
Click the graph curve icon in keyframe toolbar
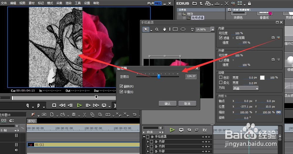click(205, 130)
